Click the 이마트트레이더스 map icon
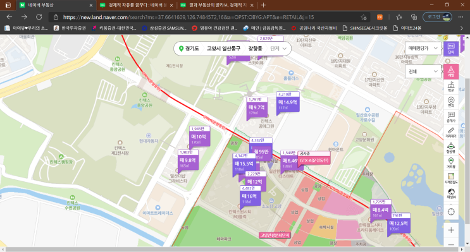Viewport: 470px width, 252px height. [158, 207]
